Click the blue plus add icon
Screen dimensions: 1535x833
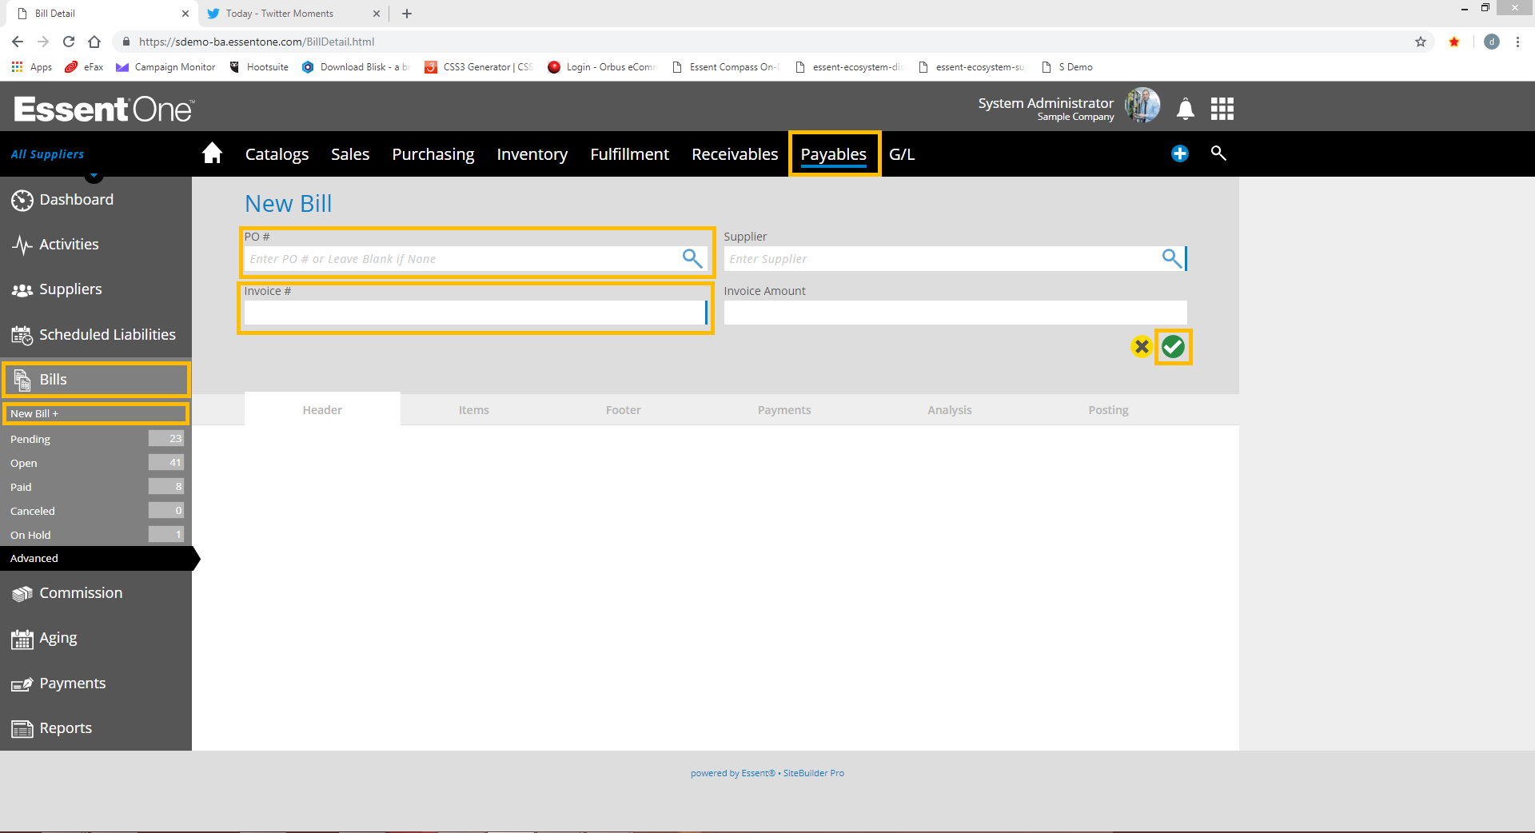pyautogui.click(x=1180, y=153)
